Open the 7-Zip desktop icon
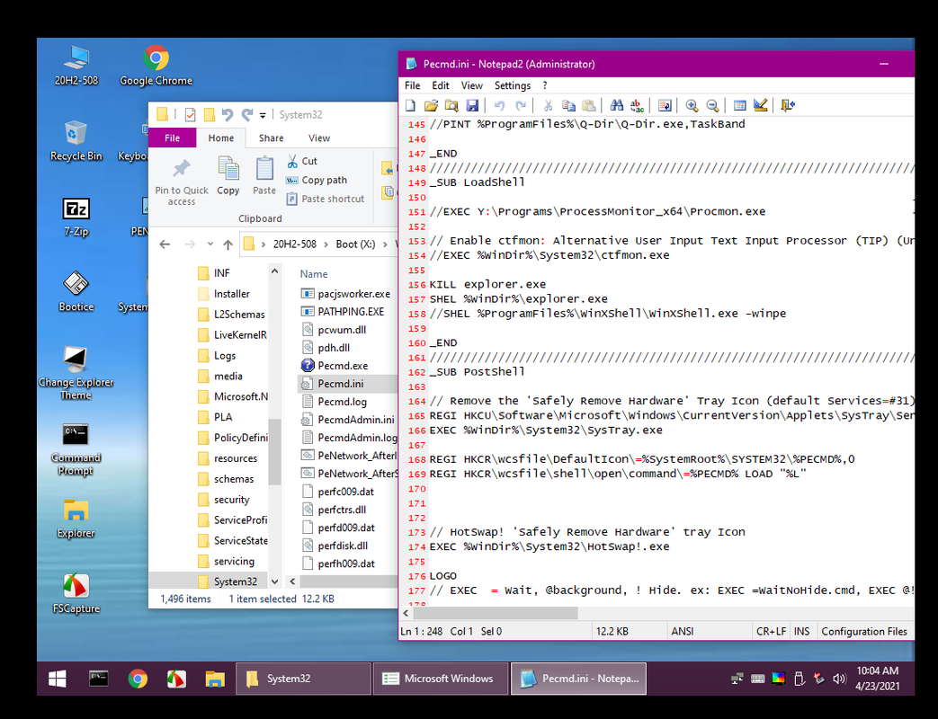The image size is (938, 719). [x=76, y=217]
